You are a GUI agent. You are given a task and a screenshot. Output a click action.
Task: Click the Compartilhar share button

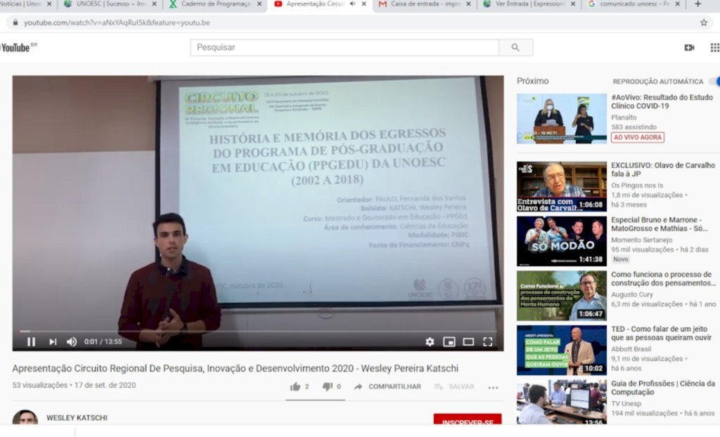coord(387,386)
